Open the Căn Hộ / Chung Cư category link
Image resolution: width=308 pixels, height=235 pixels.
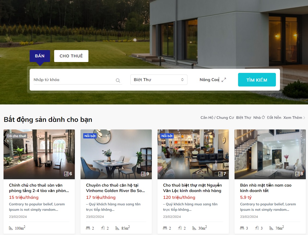tap(217, 117)
